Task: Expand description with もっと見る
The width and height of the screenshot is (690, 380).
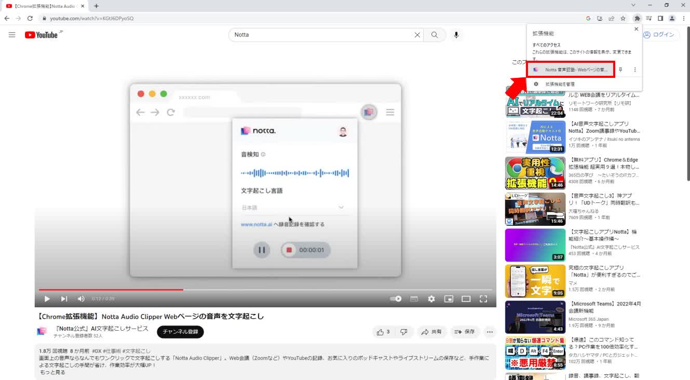Action: point(52,372)
